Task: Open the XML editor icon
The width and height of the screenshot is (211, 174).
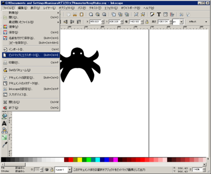Action: click(166, 14)
